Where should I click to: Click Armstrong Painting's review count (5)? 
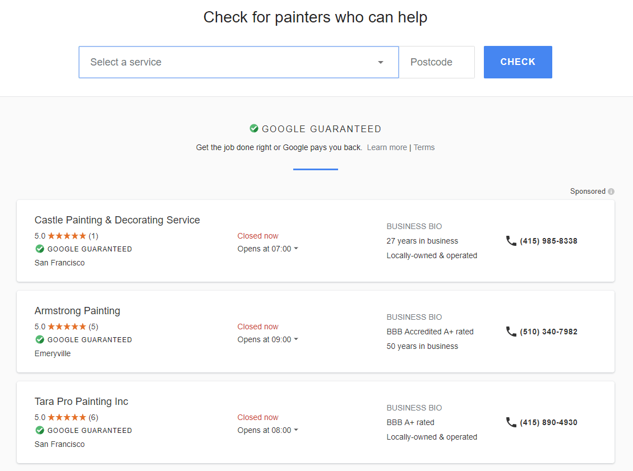coord(93,327)
